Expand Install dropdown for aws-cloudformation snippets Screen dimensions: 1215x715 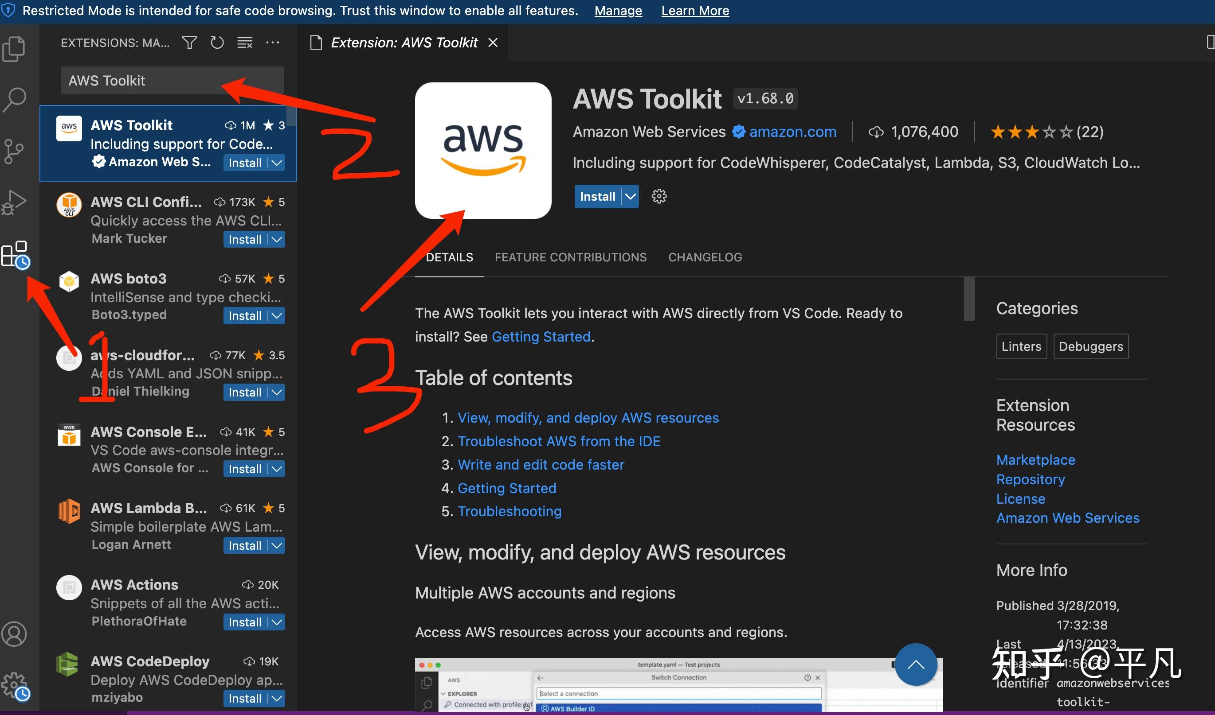click(x=277, y=392)
